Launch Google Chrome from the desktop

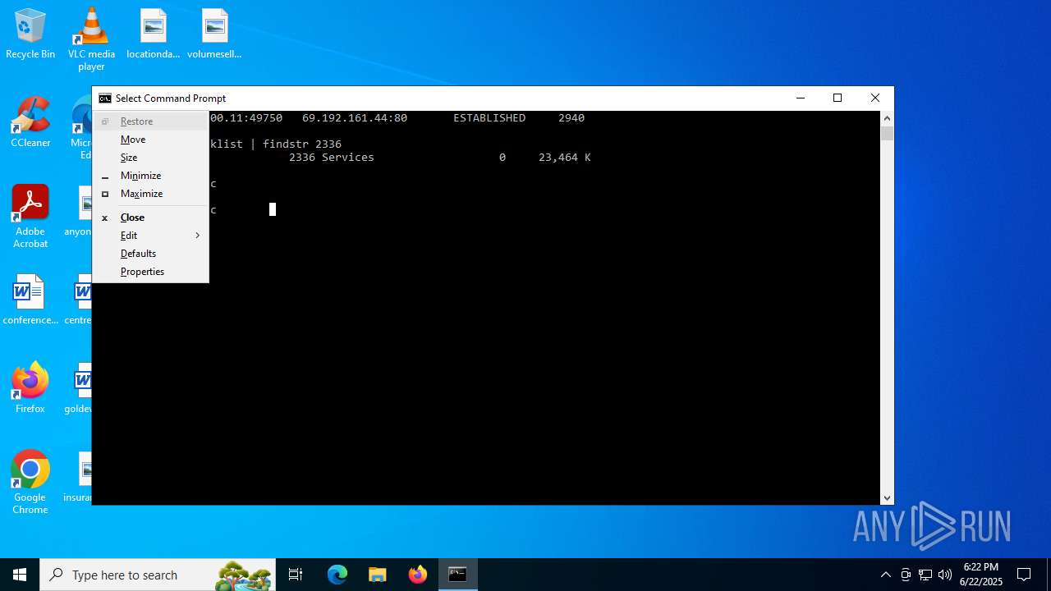pyautogui.click(x=30, y=483)
